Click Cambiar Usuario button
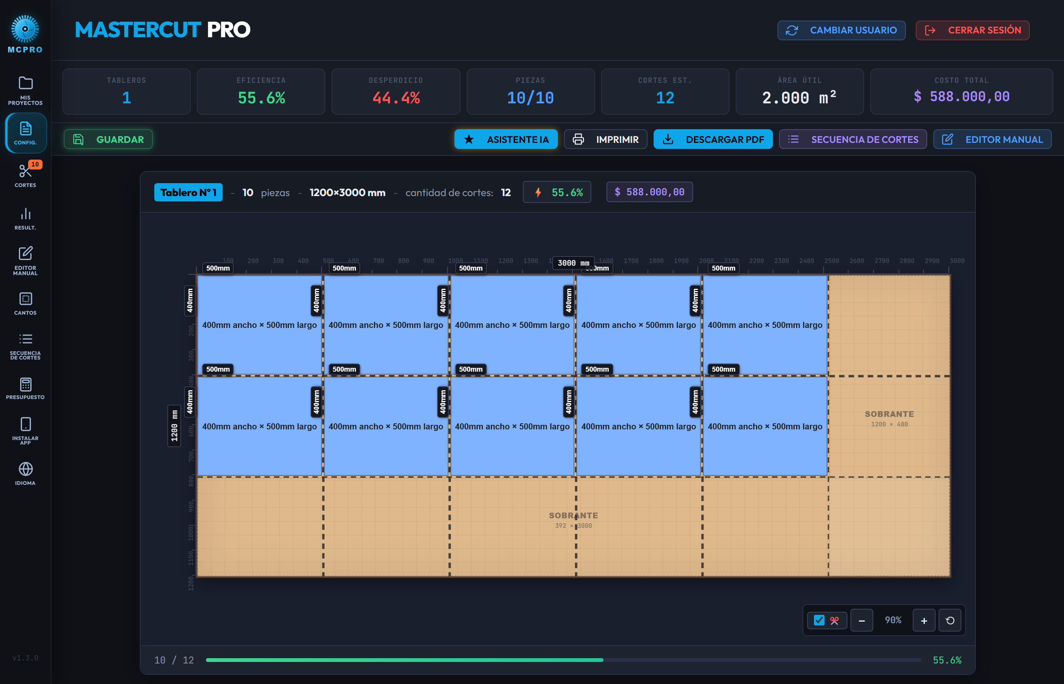This screenshot has width=1064, height=684. point(842,30)
